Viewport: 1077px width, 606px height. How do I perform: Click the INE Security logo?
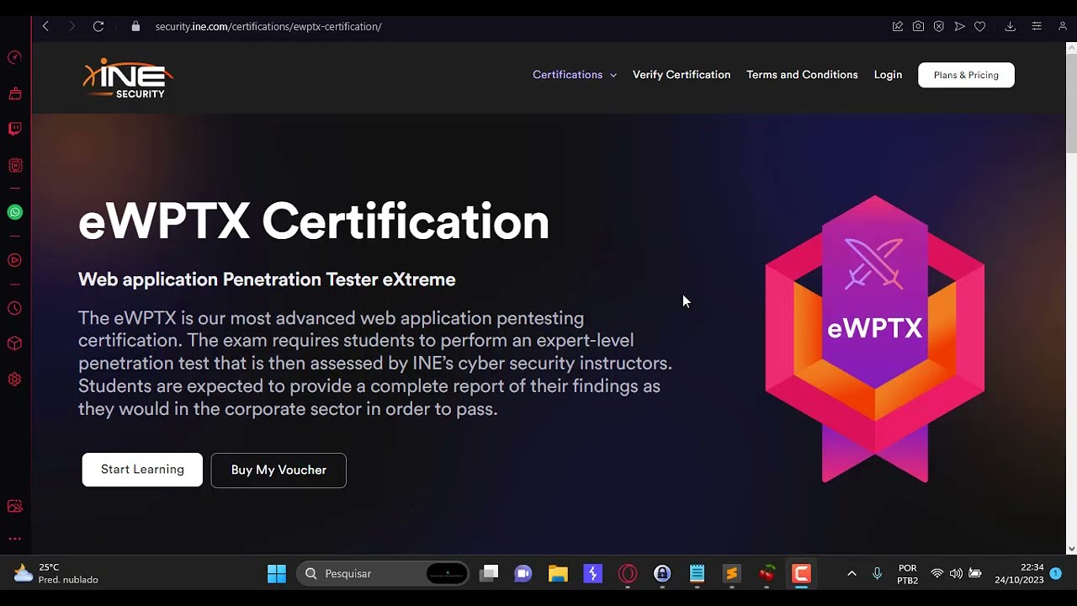128,77
